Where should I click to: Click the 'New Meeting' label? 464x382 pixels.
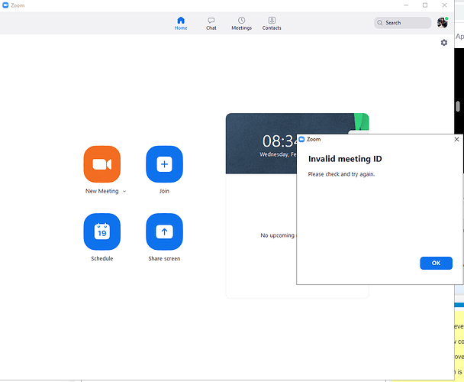(101, 191)
